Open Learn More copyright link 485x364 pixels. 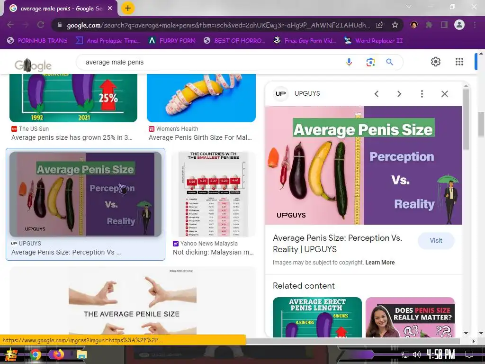380,263
